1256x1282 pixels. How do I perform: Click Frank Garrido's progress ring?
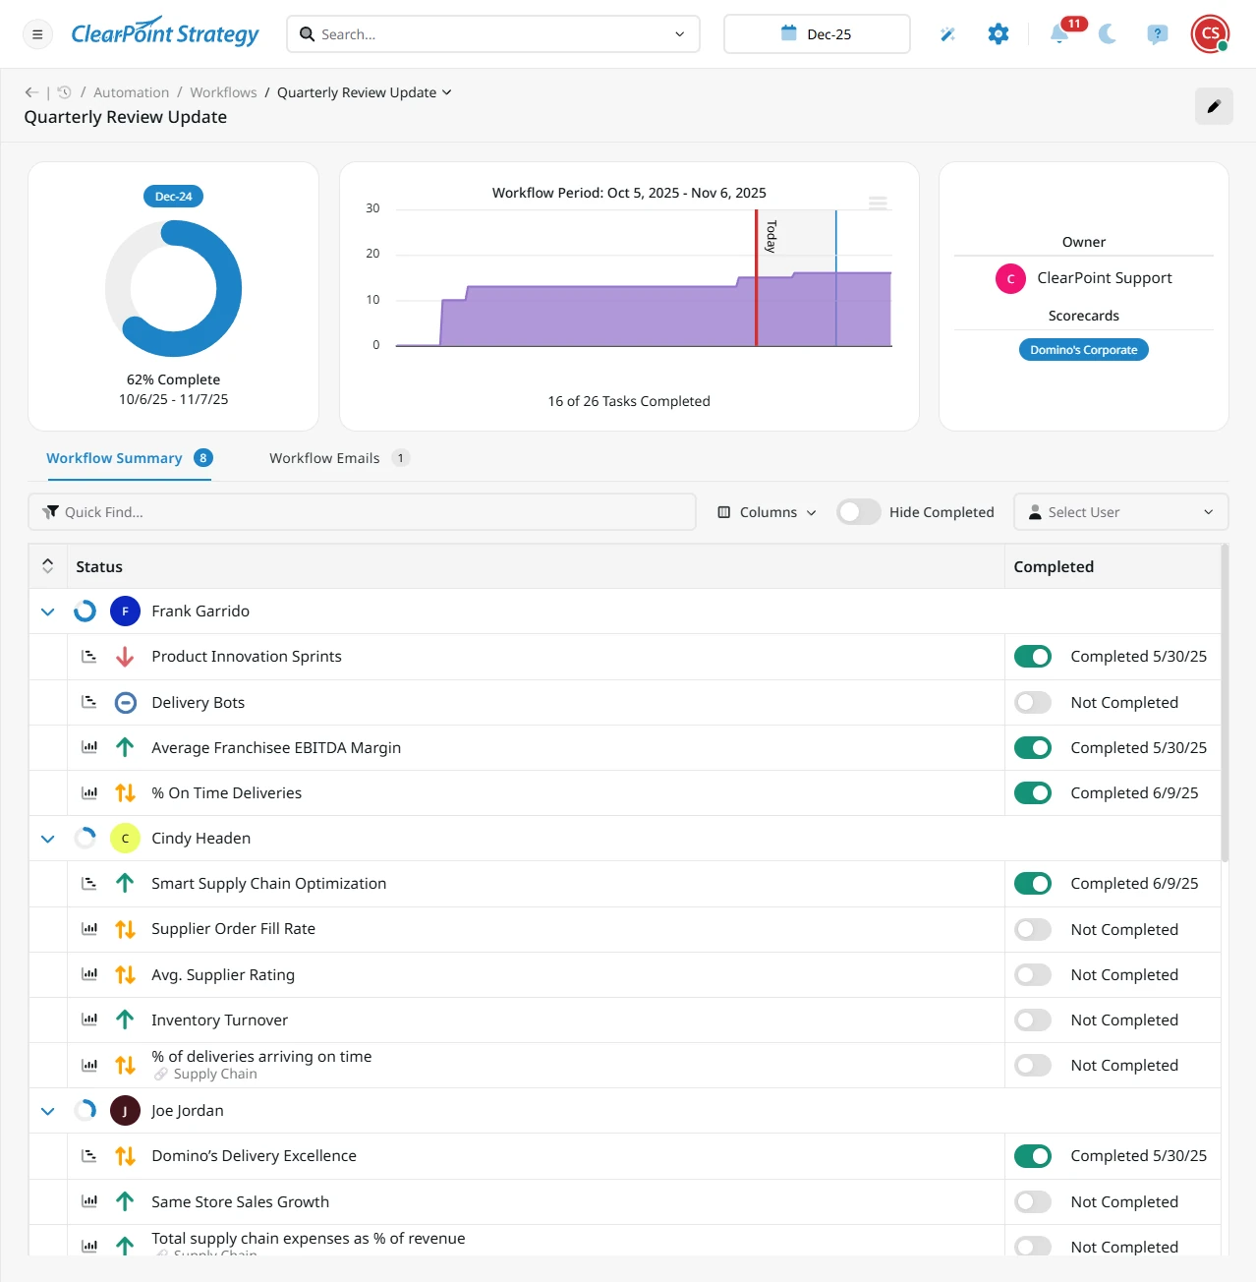coord(86,612)
